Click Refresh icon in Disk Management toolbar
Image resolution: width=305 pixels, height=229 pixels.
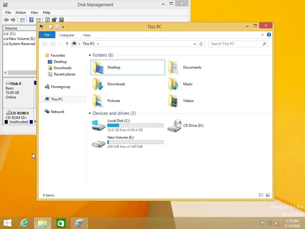[x=47, y=20]
